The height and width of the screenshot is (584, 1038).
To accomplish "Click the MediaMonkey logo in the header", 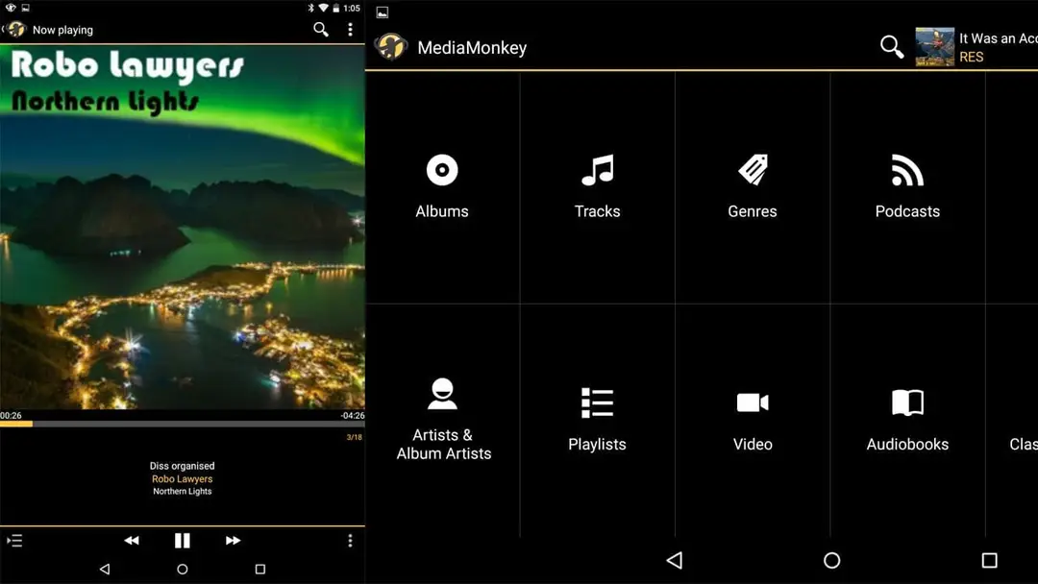I will pos(391,47).
